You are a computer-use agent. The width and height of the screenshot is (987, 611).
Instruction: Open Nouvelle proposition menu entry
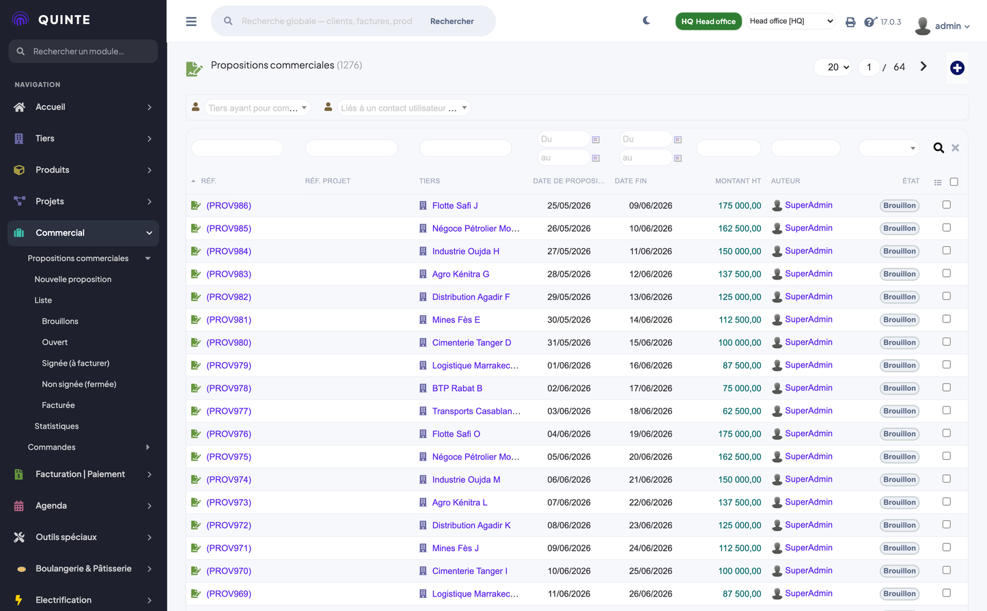73,280
